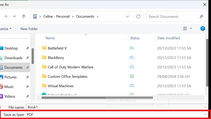Open the Save as type dropdown
This screenshot has height=119, width=211.
(x=205, y=115)
